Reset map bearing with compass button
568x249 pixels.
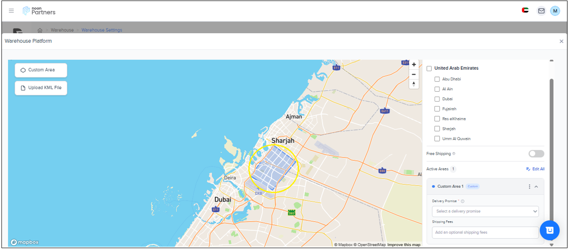414,84
